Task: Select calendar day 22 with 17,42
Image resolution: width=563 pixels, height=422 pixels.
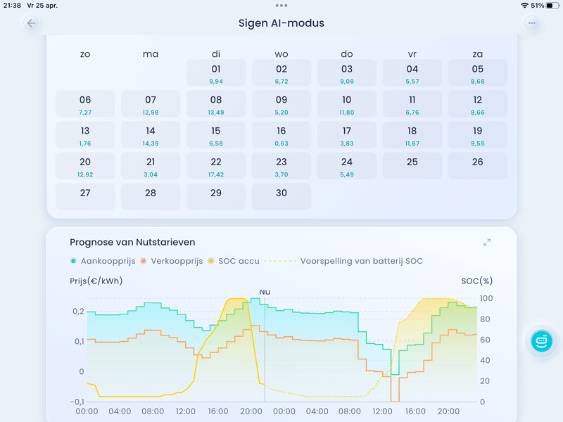Action: tap(216, 166)
